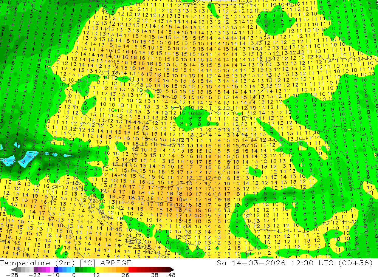Click the 'Sa 14-03-2026' date text
Screen dimensions: 378x277
[251, 263]
